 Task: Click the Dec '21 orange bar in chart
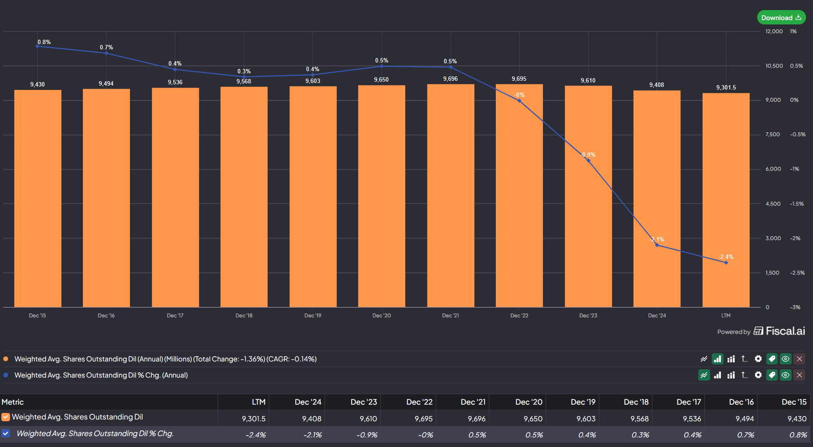pyautogui.click(x=451, y=196)
